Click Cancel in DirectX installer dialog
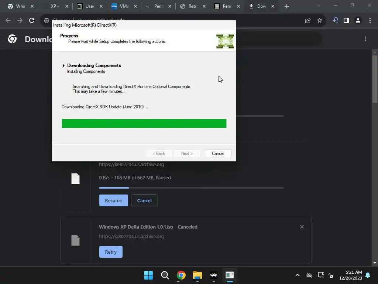 (x=218, y=153)
